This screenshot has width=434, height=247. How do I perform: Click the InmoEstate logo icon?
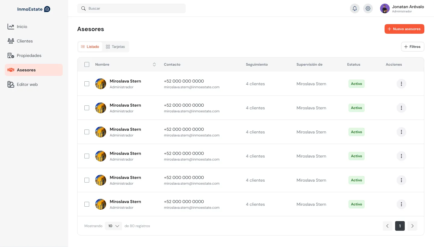47,9
